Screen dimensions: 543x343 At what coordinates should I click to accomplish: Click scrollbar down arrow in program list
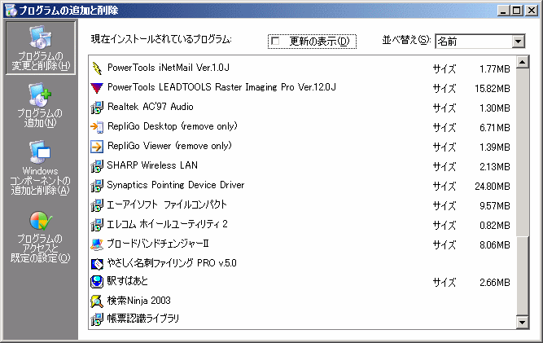pos(522,323)
